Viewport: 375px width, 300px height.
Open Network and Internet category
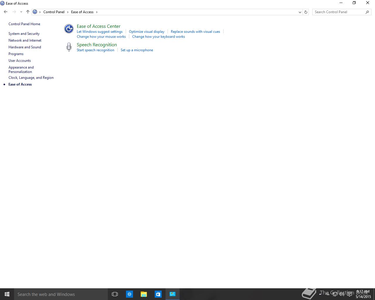(25, 40)
